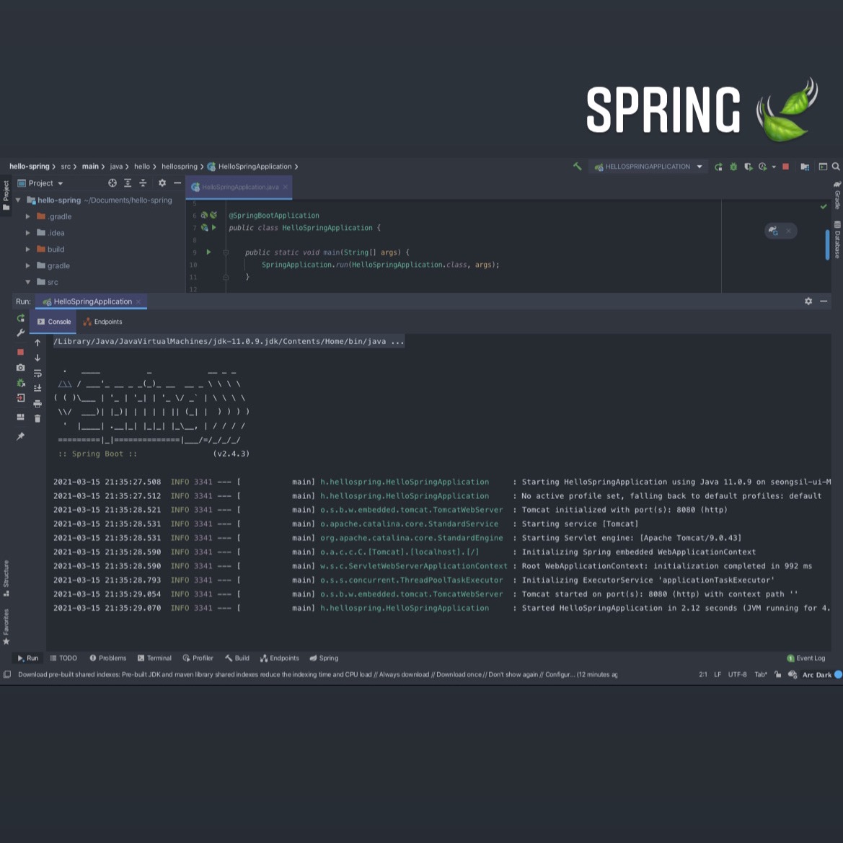Open the Gradle side panel
The height and width of the screenshot is (843, 843).
click(837, 195)
